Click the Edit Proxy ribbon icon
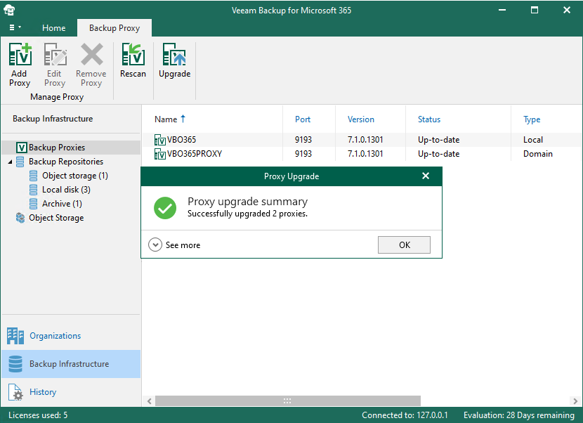Viewport: 583px width, 423px height. 55,54
